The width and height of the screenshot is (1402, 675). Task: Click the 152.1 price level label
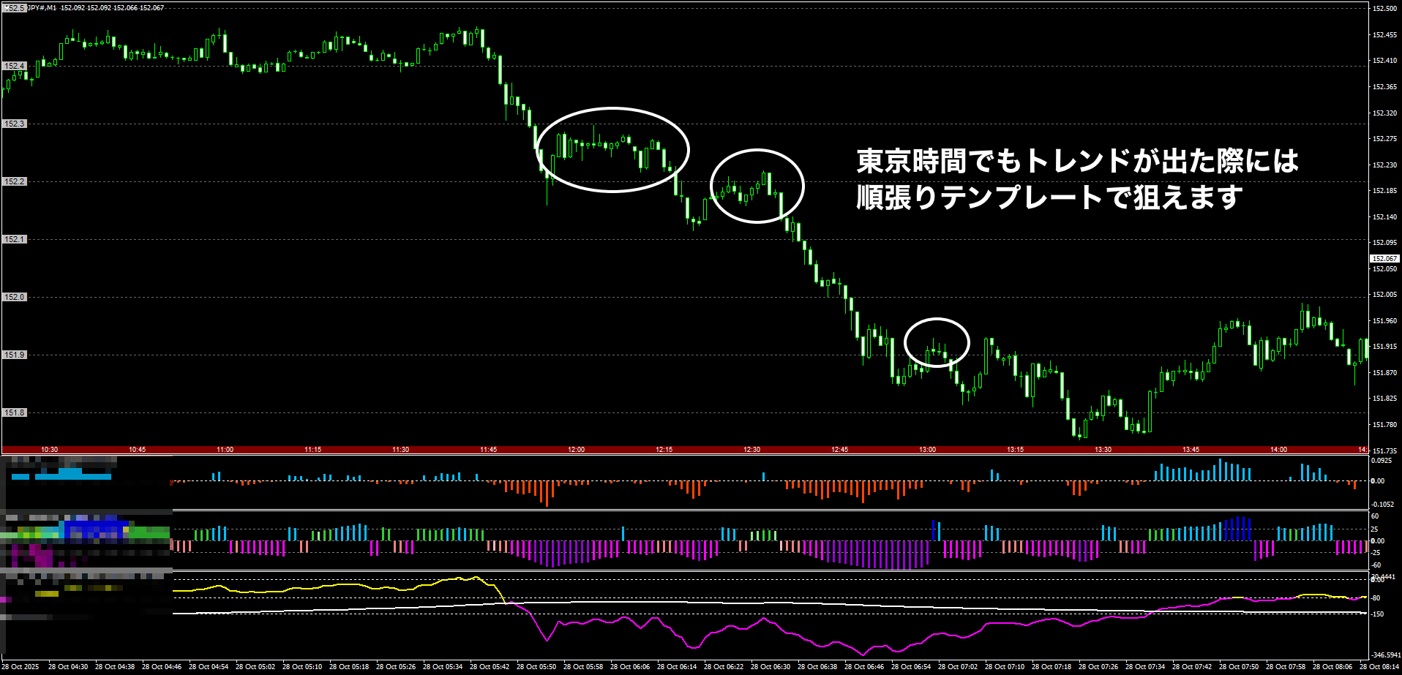tap(15, 239)
